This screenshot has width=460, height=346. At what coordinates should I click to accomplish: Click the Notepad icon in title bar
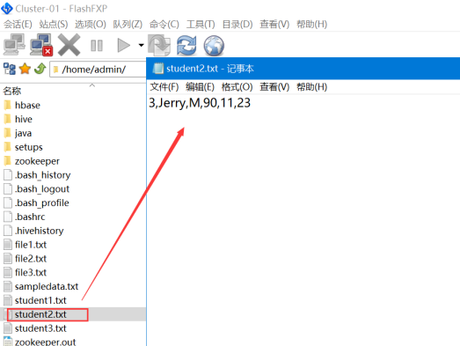[x=158, y=69]
